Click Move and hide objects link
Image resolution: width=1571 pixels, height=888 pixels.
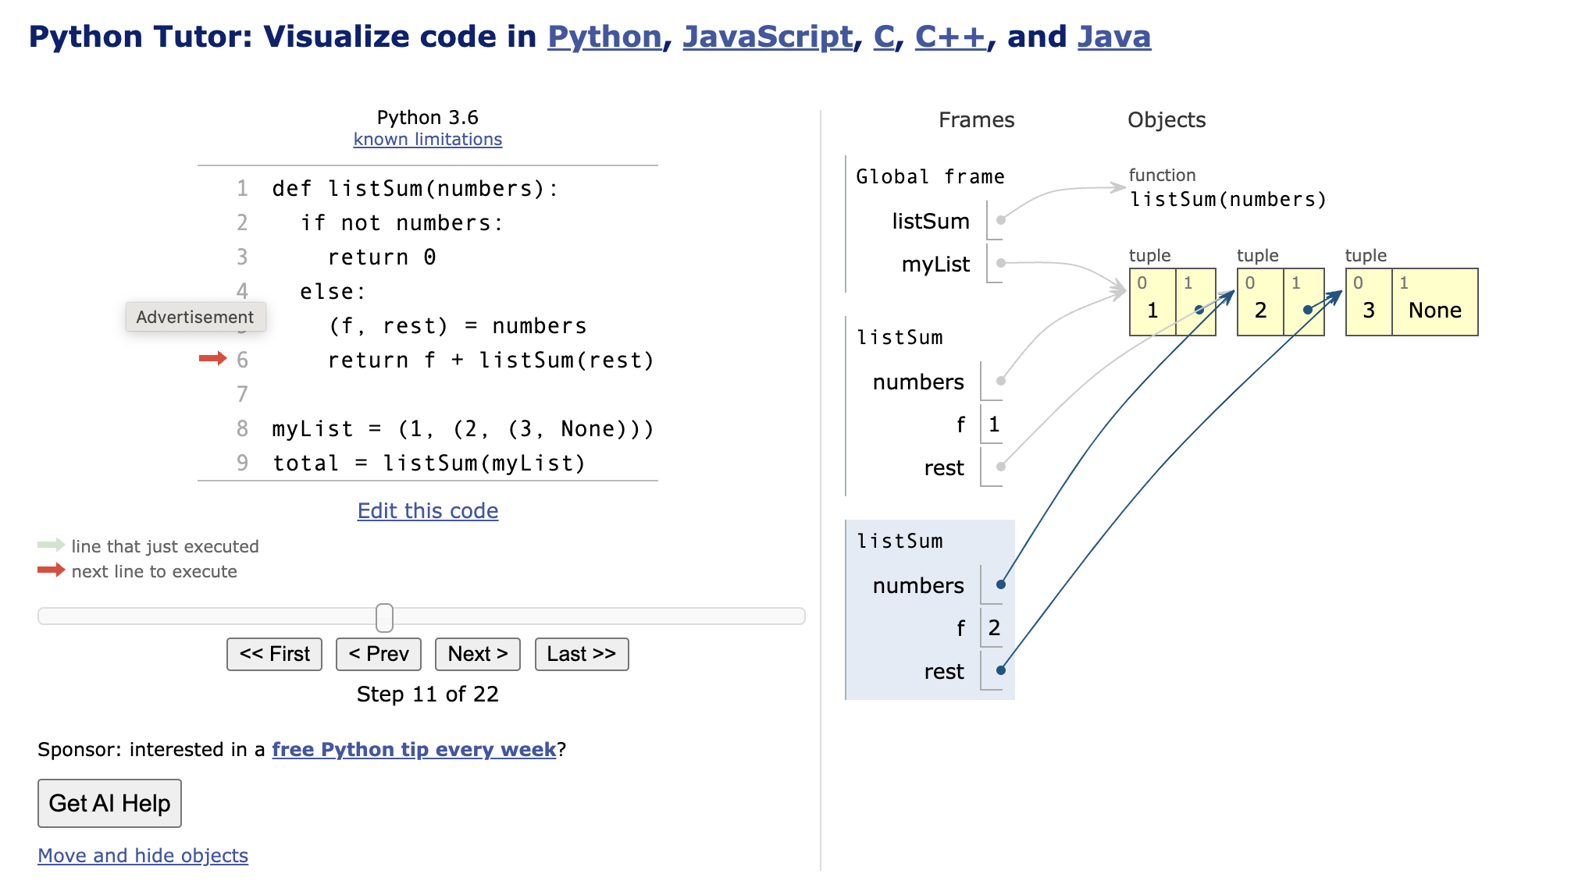coord(143,856)
